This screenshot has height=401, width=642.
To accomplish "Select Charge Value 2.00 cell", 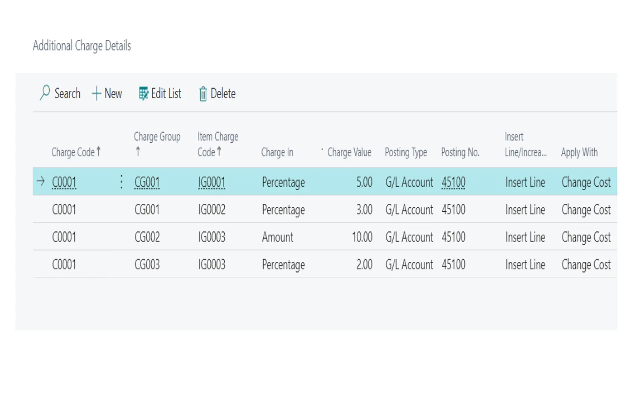I will [364, 264].
